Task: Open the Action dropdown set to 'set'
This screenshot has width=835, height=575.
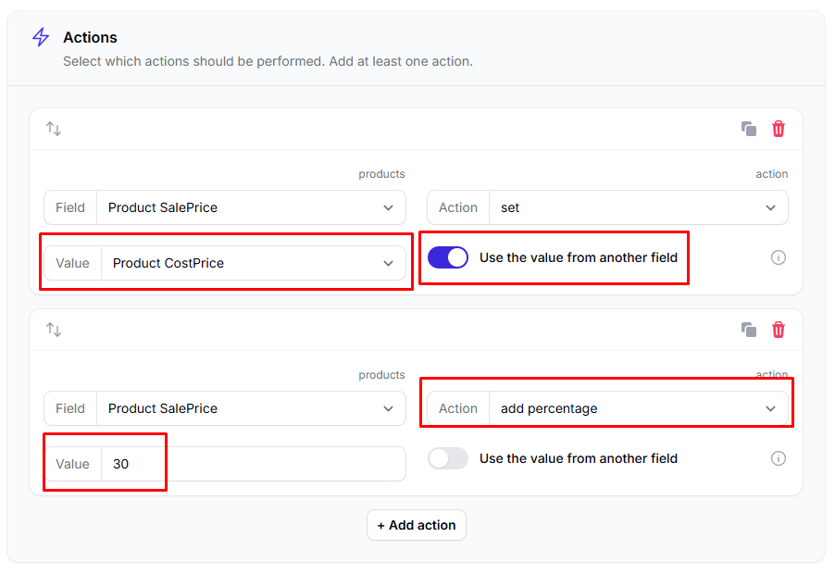Action: point(638,207)
